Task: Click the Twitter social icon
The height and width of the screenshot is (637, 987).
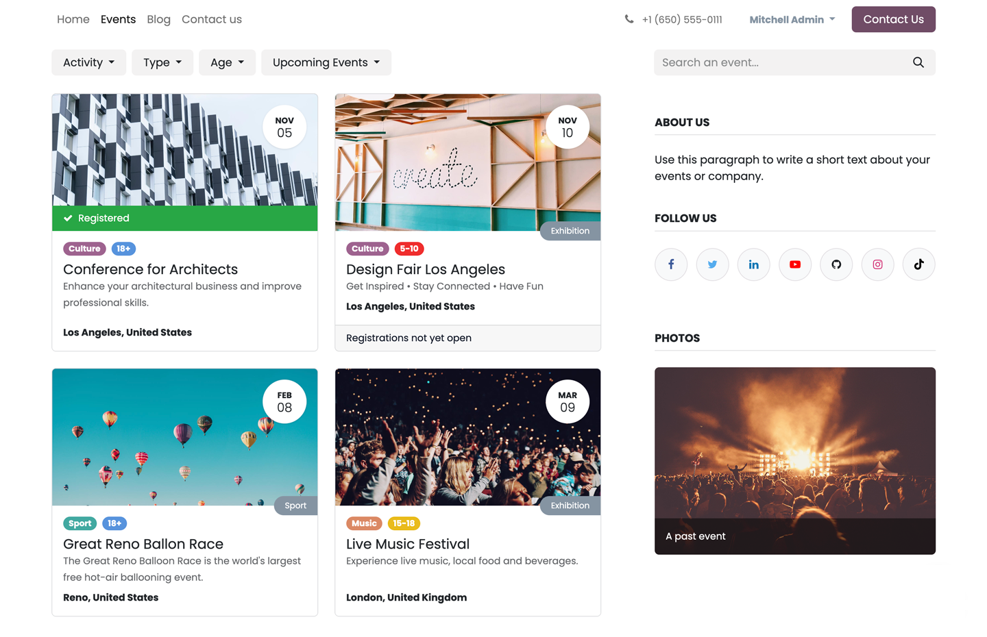Action: point(712,264)
